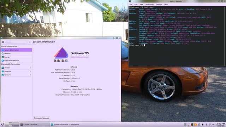Open the Wi-Fi network tray icon
The image size is (226, 127).
pyautogui.click(x=210, y=125)
